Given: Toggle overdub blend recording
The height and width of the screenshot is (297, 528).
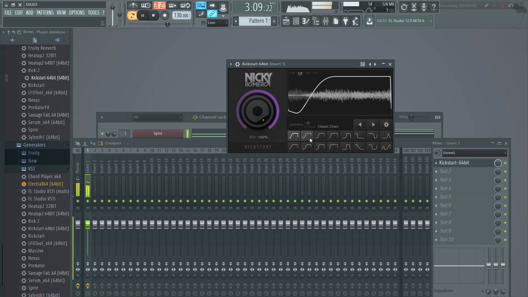Looking at the screenshot, I should pos(172,5).
